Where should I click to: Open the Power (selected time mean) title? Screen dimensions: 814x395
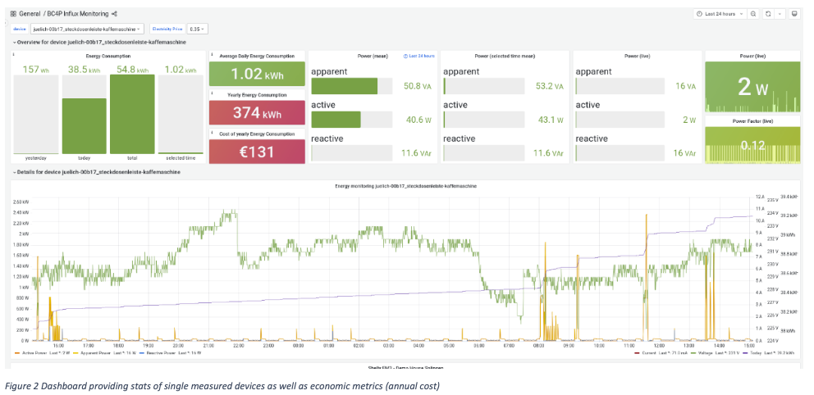(505, 56)
